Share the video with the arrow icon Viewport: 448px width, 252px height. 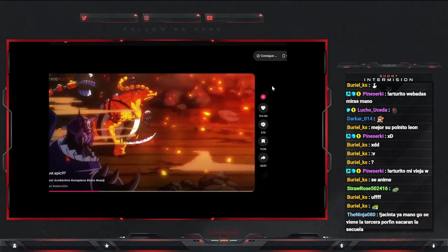(263, 158)
